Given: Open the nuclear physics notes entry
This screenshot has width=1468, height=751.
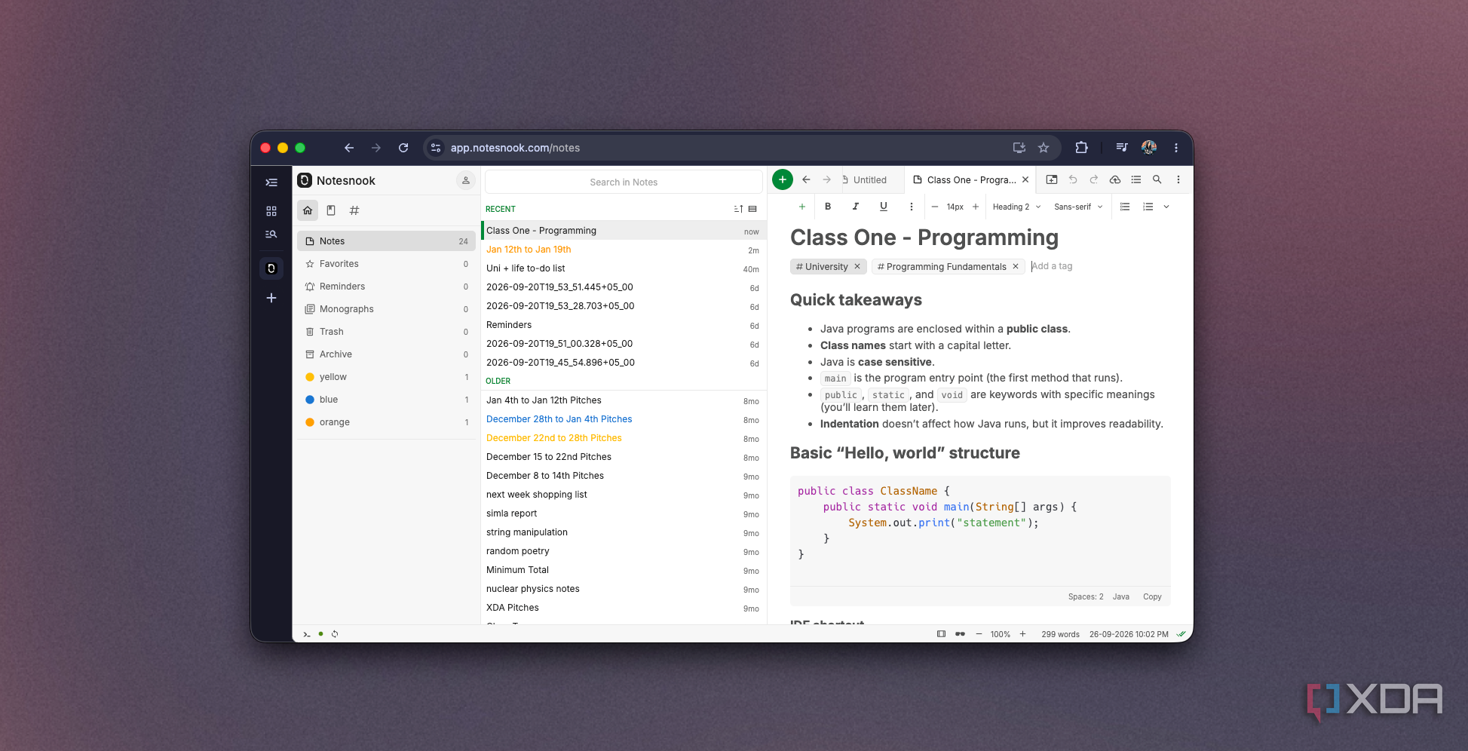Looking at the screenshot, I should 623,589.
